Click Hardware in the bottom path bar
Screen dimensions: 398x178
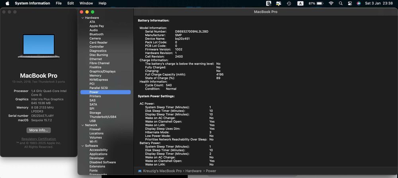[x=193, y=171]
